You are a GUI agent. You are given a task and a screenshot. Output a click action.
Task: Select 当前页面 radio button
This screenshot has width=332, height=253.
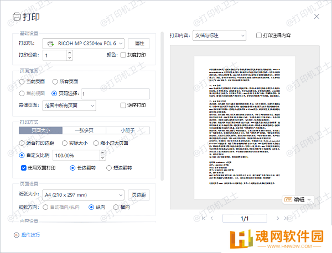tap(22, 82)
